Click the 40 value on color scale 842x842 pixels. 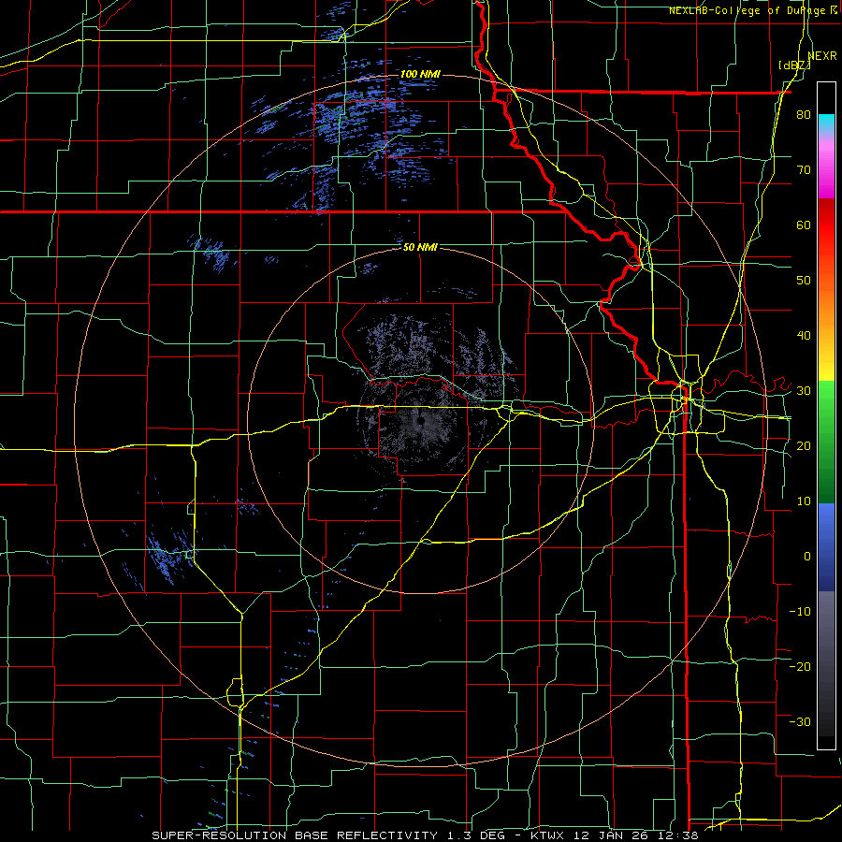pyautogui.click(x=804, y=336)
